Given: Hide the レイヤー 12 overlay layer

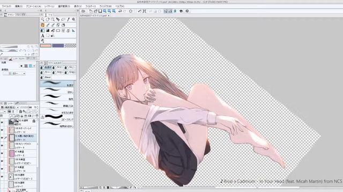Looking at the screenshot, I should [2, 130].
